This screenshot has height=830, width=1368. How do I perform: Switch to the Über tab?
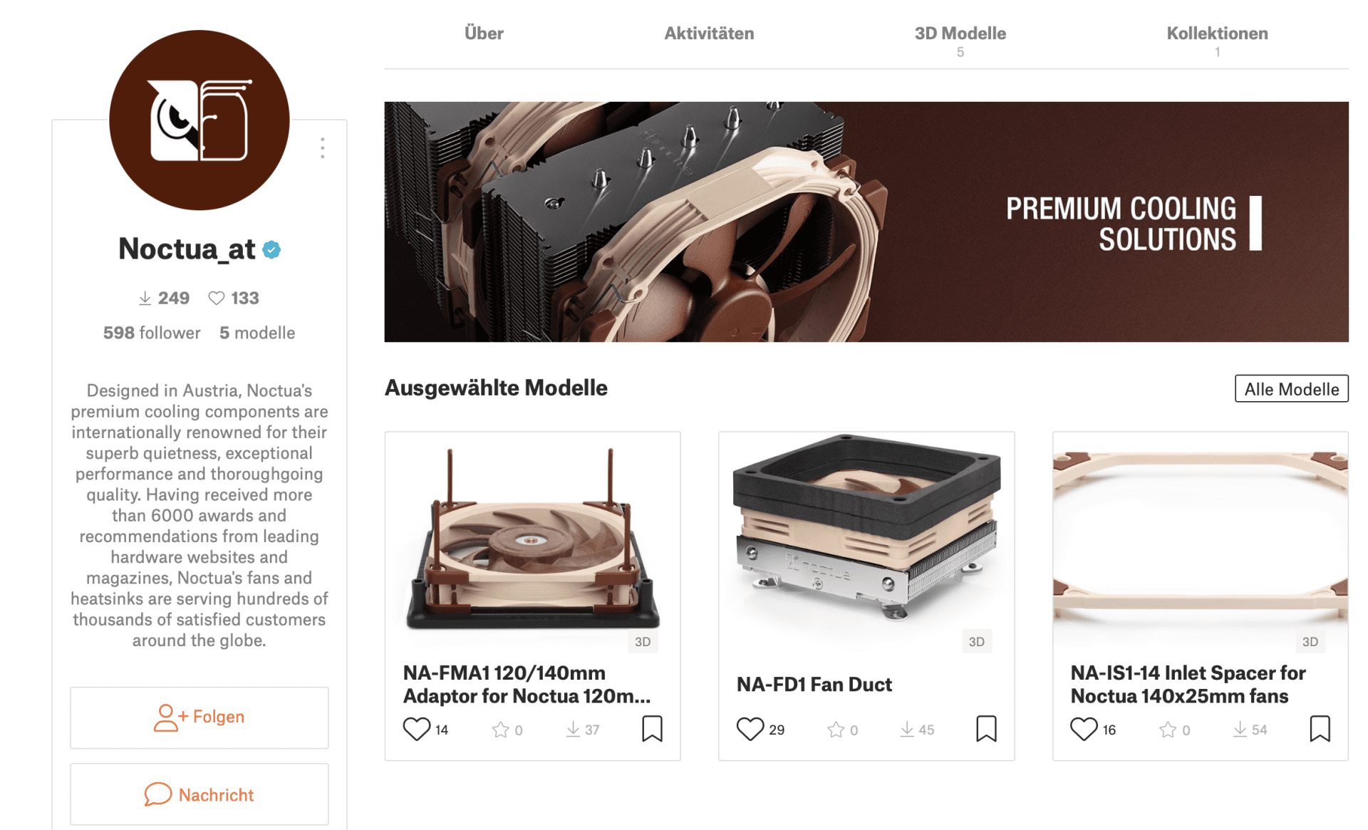pos(484,33)
